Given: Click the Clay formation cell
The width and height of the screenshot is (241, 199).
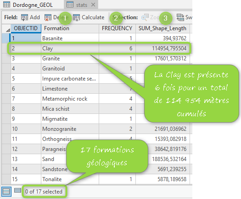Looking at the screenshot, I should (x=70, y=48).
